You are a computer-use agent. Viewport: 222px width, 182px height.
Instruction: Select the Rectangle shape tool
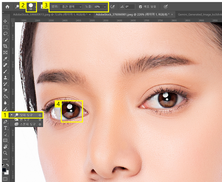(5, 140)
